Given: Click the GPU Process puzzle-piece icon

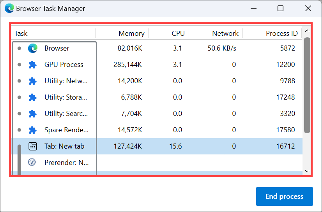Looking at the screenshot, I should pyautogui.click(x=32, y=65).
